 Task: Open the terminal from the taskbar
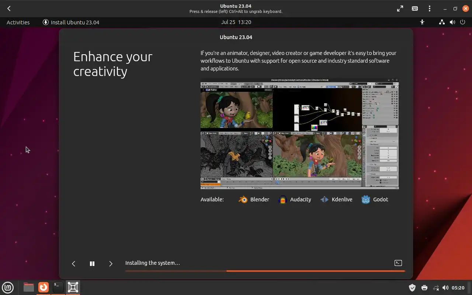tap(58, 287)
